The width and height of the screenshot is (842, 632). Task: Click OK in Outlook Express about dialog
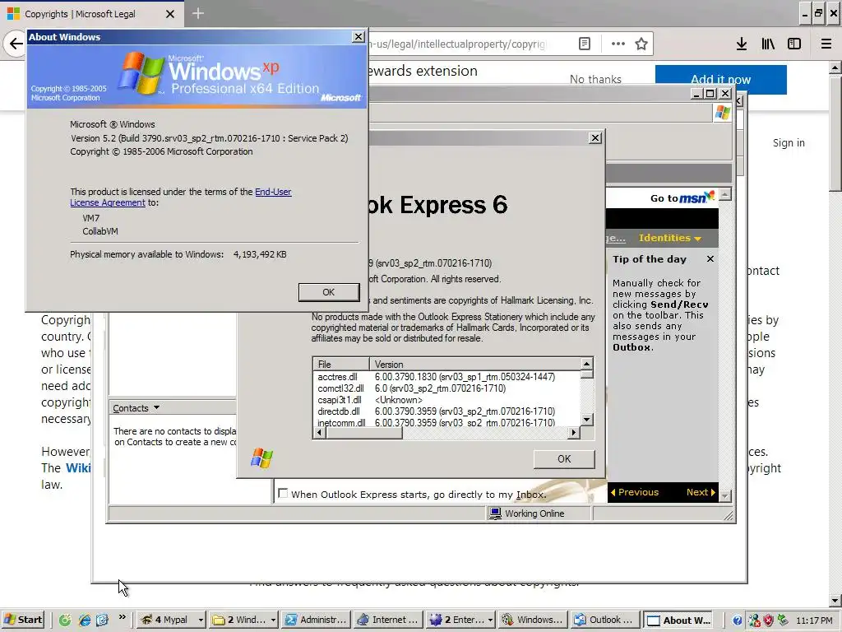[564, 459]
